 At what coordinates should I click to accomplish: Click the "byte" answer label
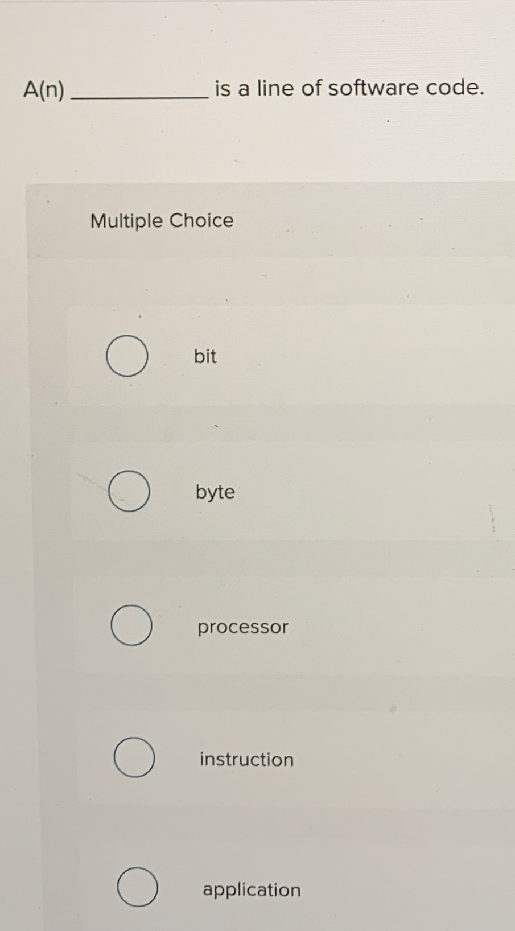pos(215,492)
